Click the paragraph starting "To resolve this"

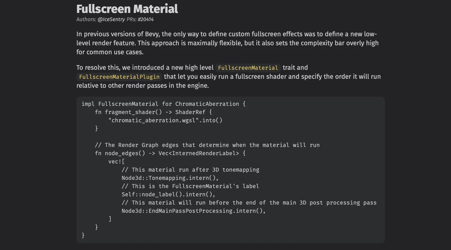(229, 77)
